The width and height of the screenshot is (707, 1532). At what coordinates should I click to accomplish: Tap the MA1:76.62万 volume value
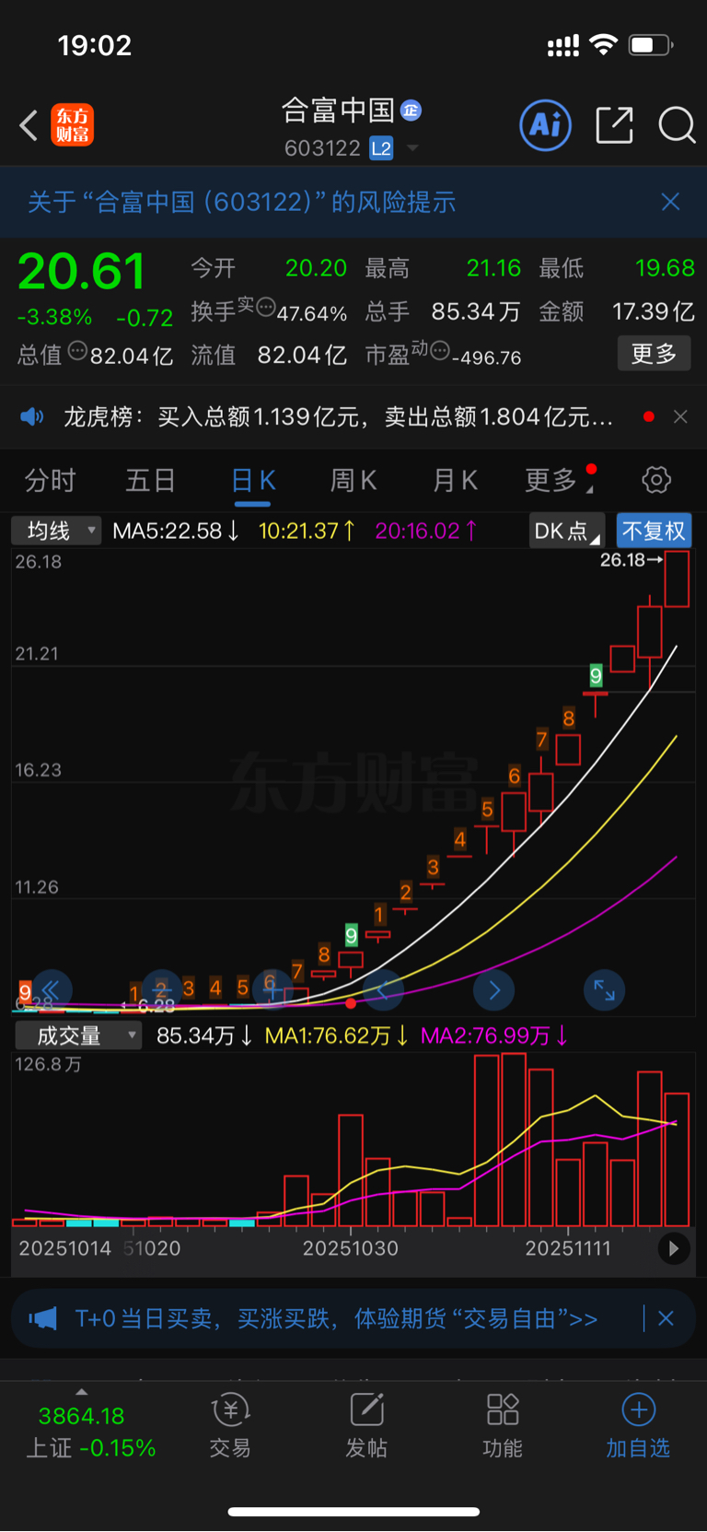click(x=337, y=1035)
